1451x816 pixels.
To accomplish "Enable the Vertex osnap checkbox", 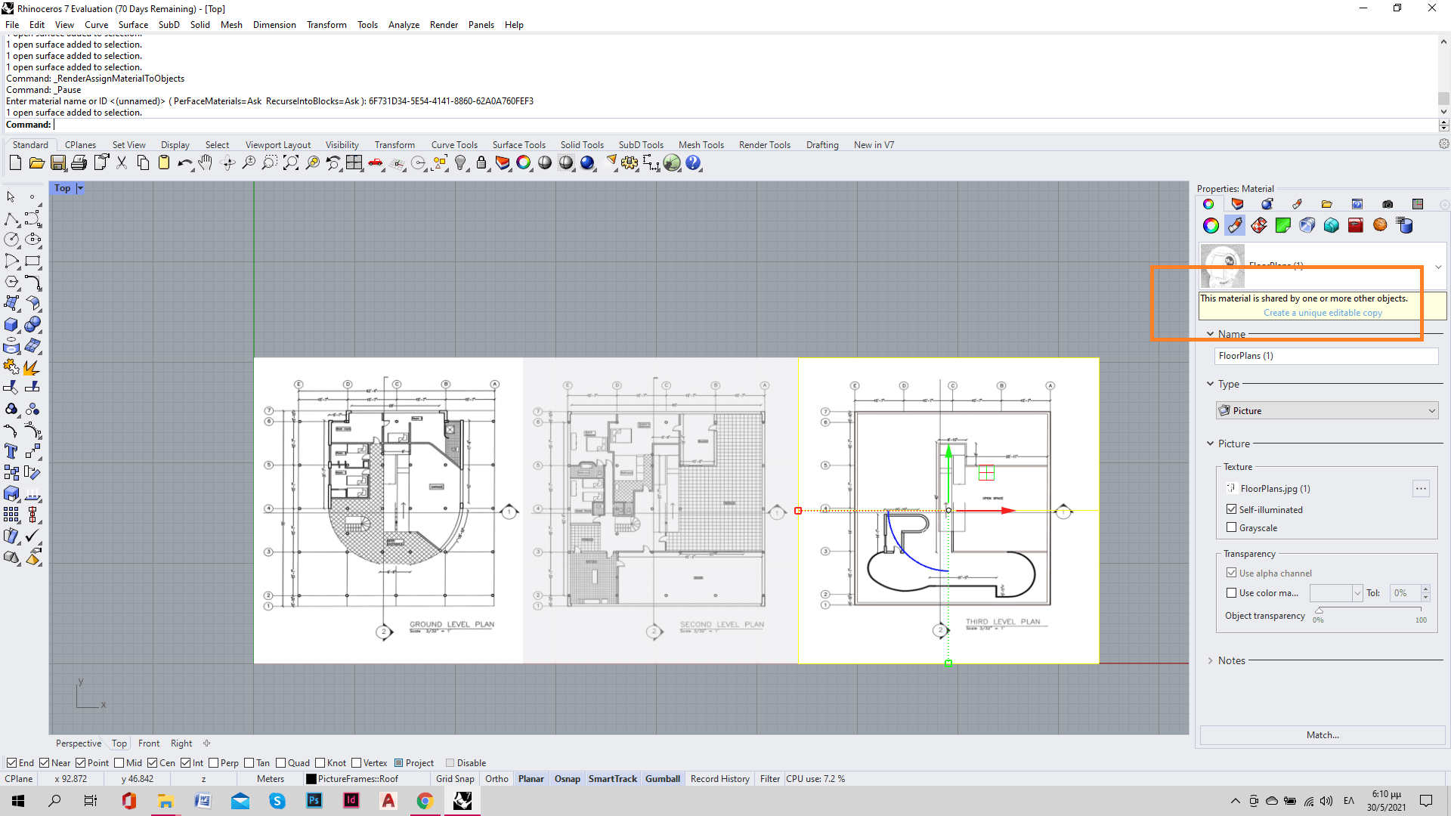I will pos(357,763).
